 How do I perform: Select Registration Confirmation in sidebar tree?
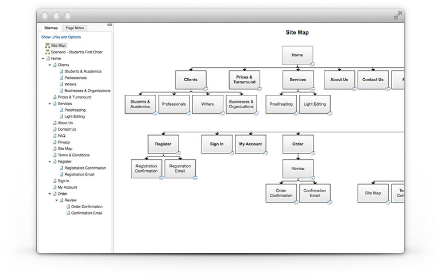tap(85, 168)
